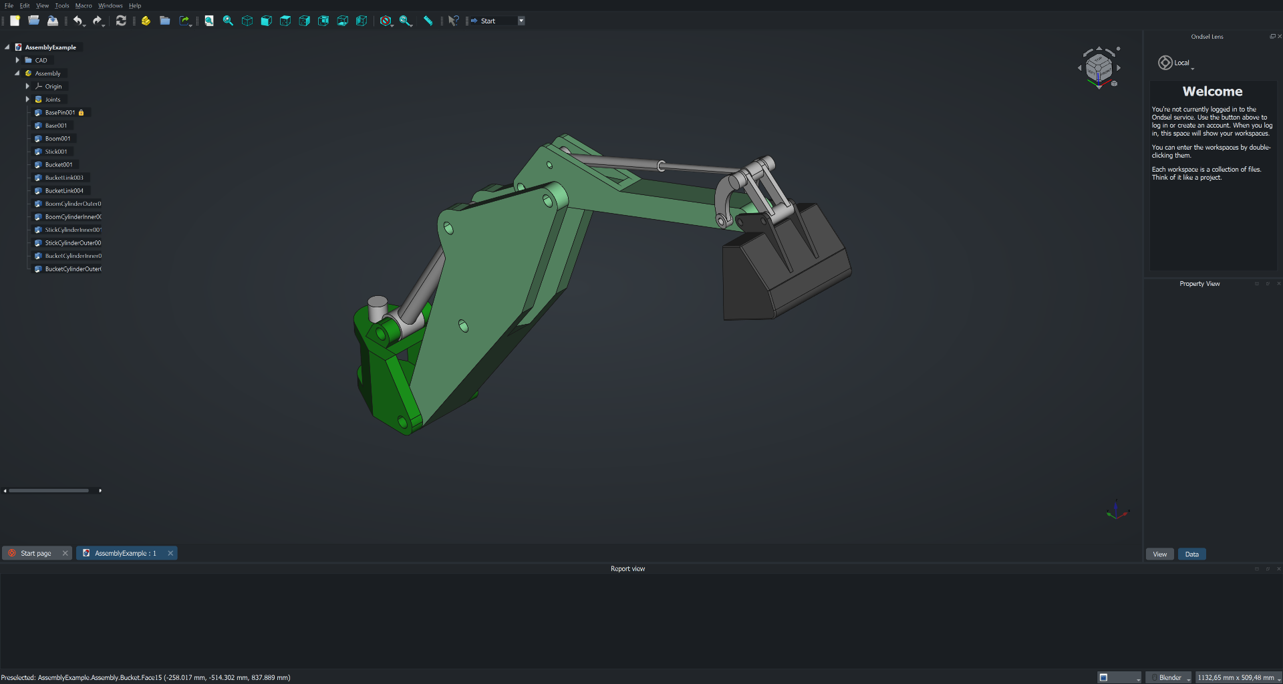Select the Isometric view cube icon
Viewport: 1283px width, 684px height.
coord(247,21)
